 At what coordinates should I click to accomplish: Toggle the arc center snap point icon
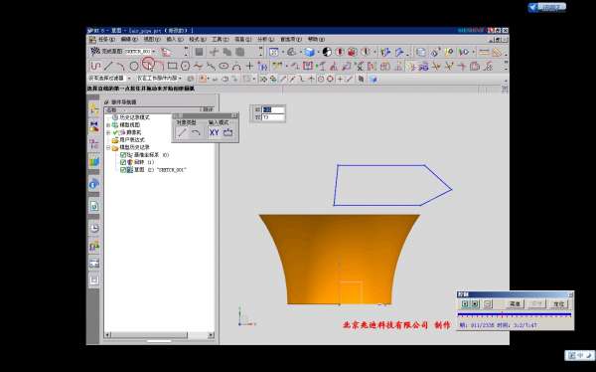pos(321,79)
